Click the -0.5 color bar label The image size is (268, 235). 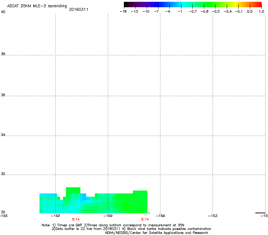pyautogui.click(x=215, y=12)
